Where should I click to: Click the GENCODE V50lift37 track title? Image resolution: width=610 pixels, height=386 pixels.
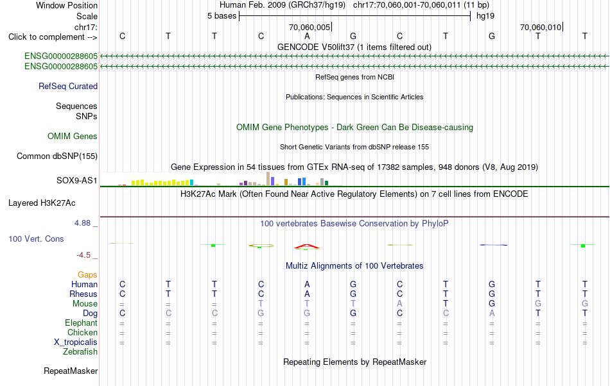354,47
